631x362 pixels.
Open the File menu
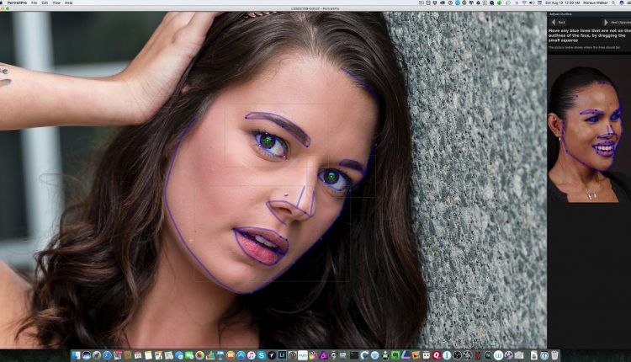pos(34,3)
